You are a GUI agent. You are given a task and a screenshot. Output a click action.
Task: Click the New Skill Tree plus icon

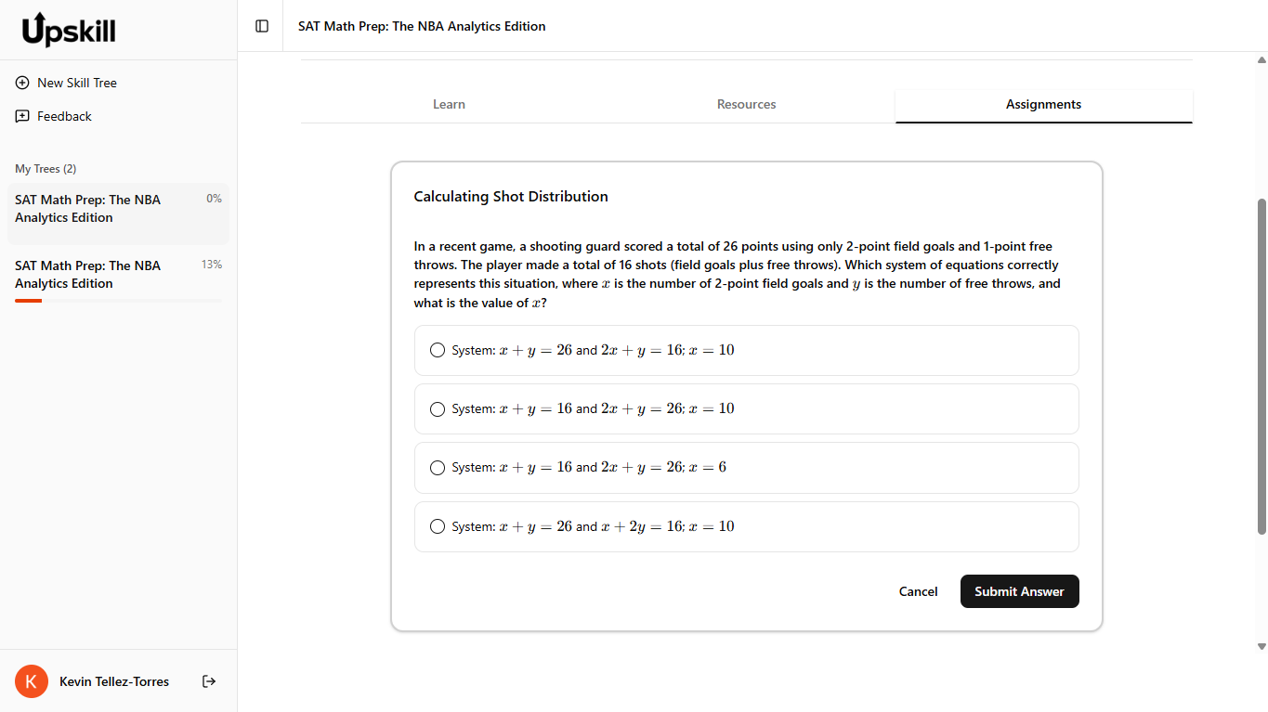click(22, 83)
